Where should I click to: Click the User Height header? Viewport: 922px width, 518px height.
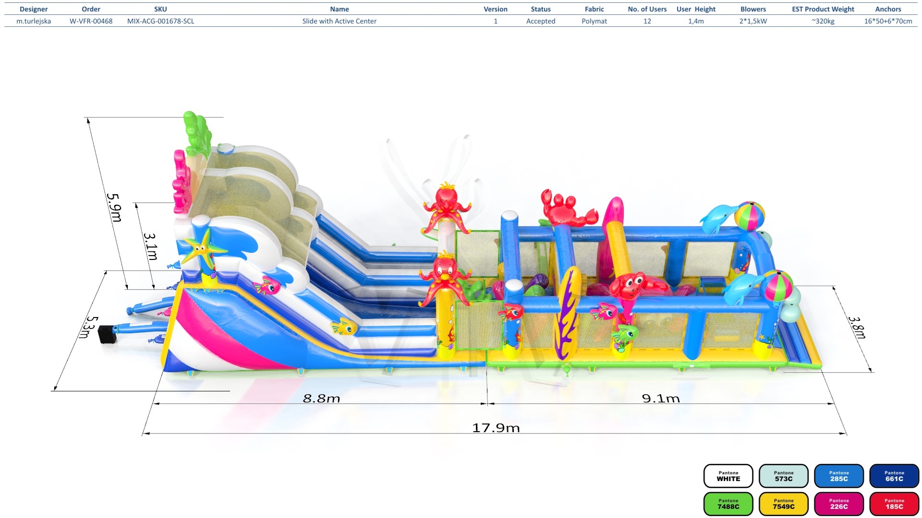click(696, 9)
